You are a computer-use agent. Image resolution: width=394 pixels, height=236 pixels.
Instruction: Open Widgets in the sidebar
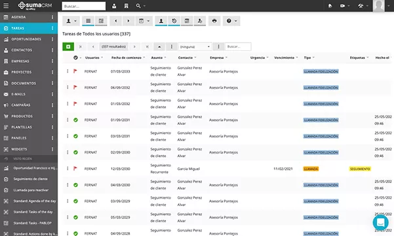19,149
